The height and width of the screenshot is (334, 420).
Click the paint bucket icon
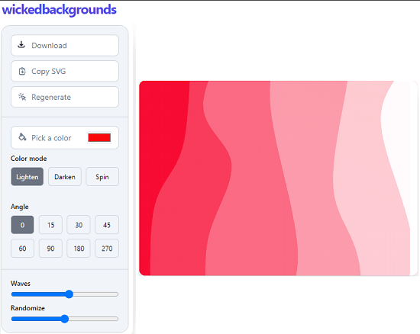(22, 137)
